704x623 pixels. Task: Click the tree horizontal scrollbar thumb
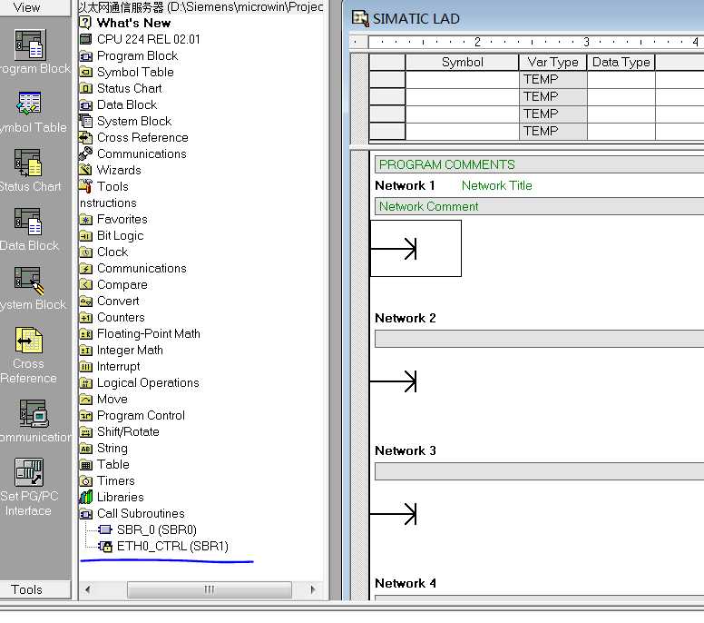tap(210, 589)
